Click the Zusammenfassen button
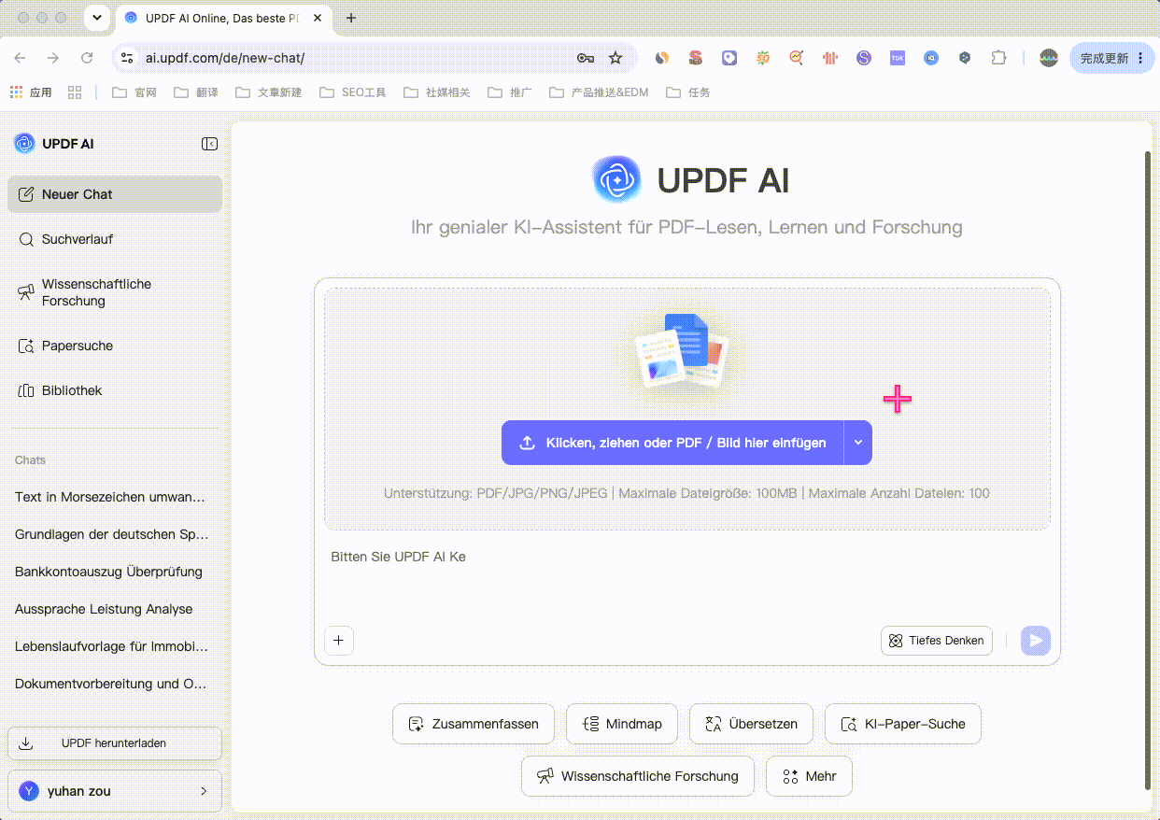This screenshot has width=1160, height=820. pyautogui.click(x=474, y=724)
